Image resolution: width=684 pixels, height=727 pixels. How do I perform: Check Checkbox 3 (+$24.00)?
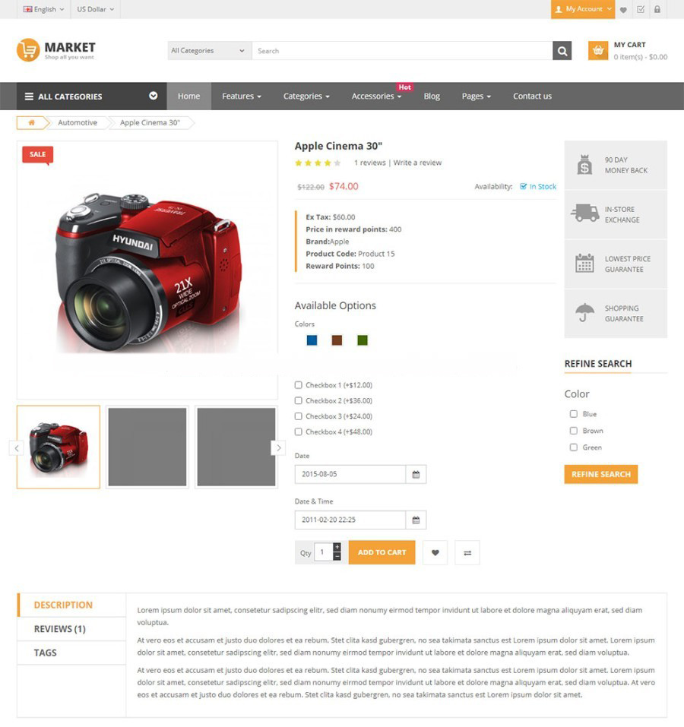pos(298,416)
